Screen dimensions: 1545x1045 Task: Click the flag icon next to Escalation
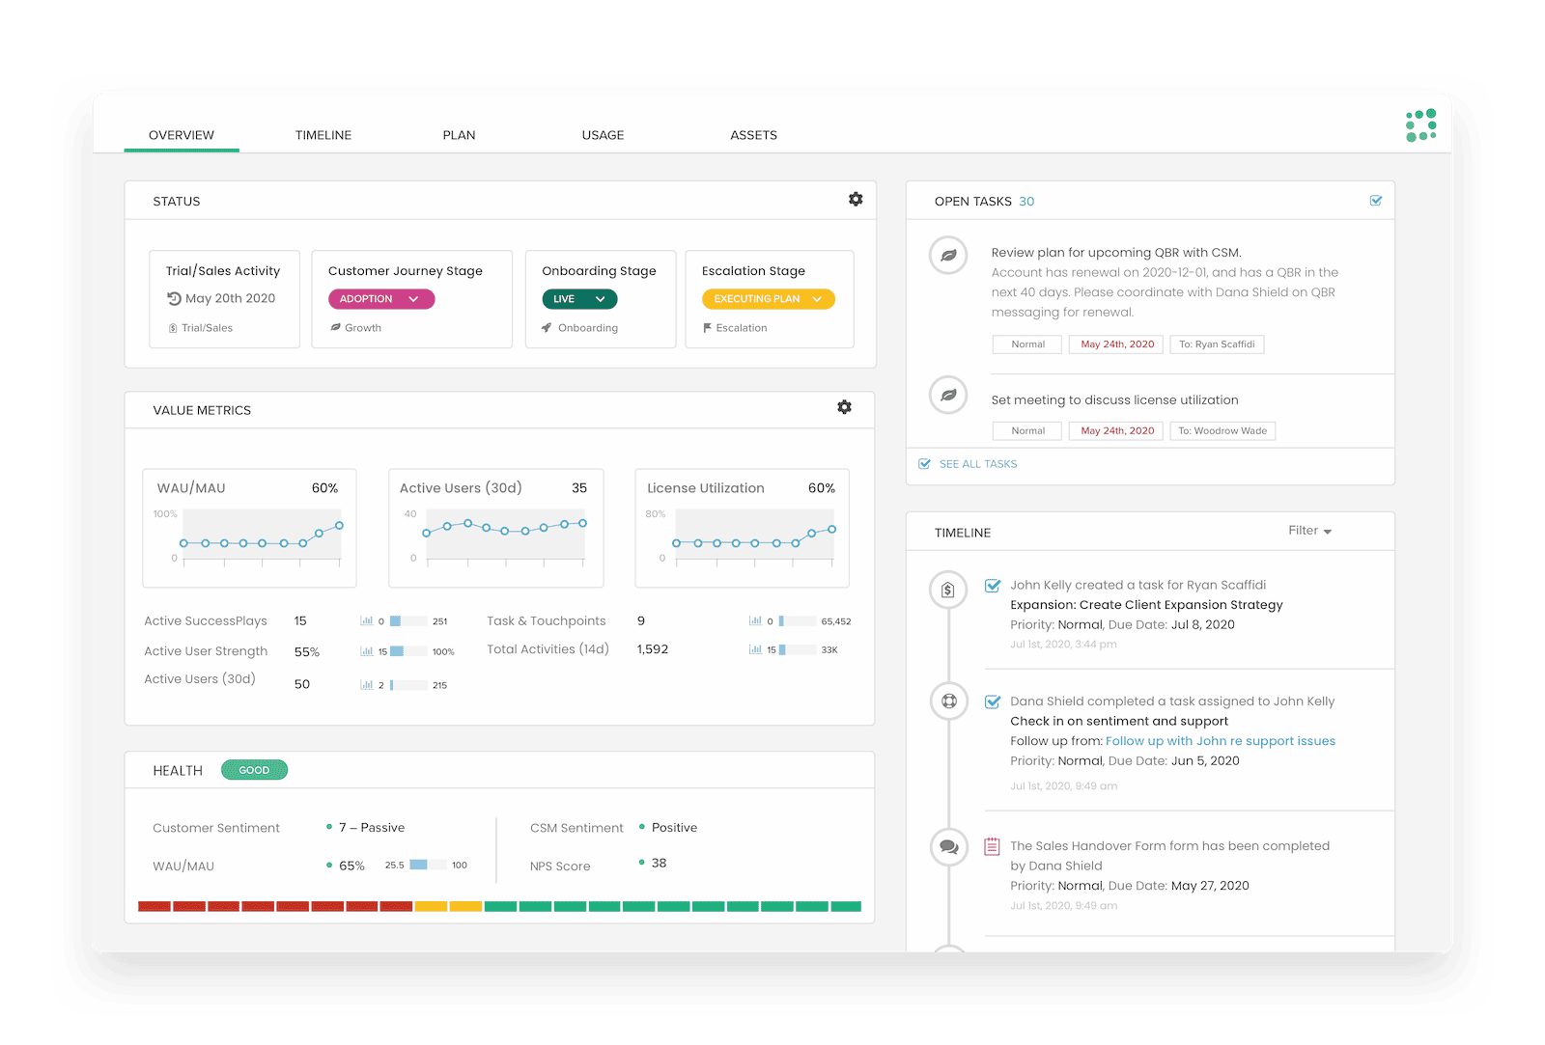tap(707, 328)
